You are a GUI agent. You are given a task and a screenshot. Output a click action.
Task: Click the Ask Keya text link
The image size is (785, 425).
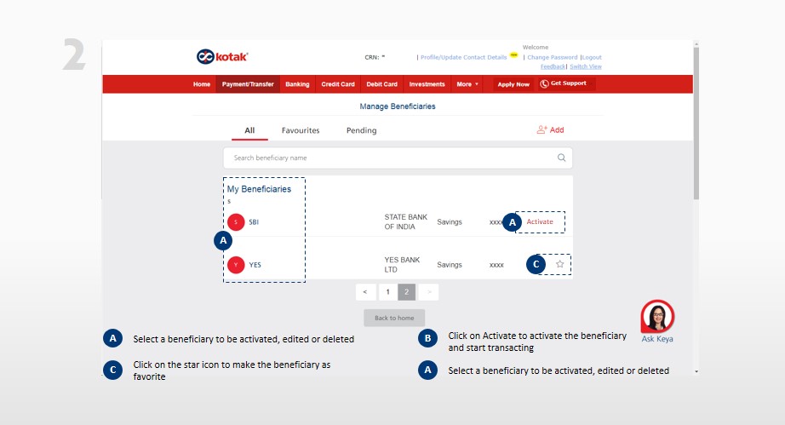[x=657, y=339]
